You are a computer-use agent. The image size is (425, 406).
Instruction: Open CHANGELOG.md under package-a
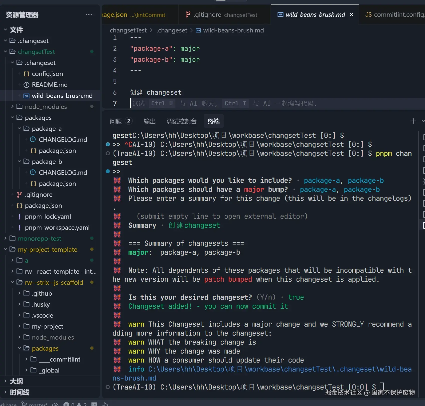[63, 140]
